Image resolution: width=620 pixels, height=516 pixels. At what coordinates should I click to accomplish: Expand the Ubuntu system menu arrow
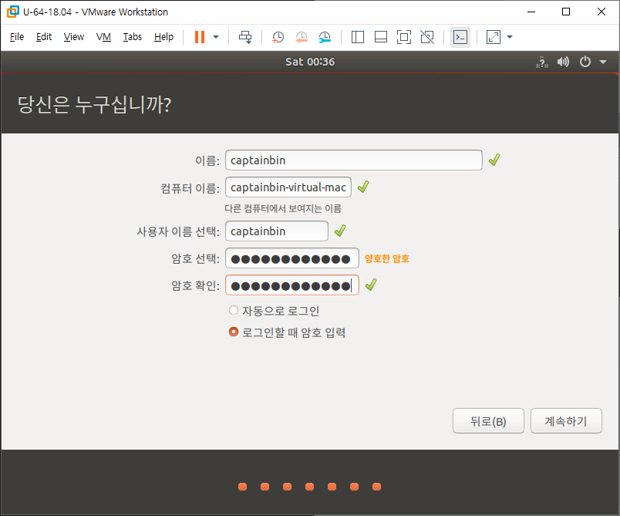tap(603, 62)
